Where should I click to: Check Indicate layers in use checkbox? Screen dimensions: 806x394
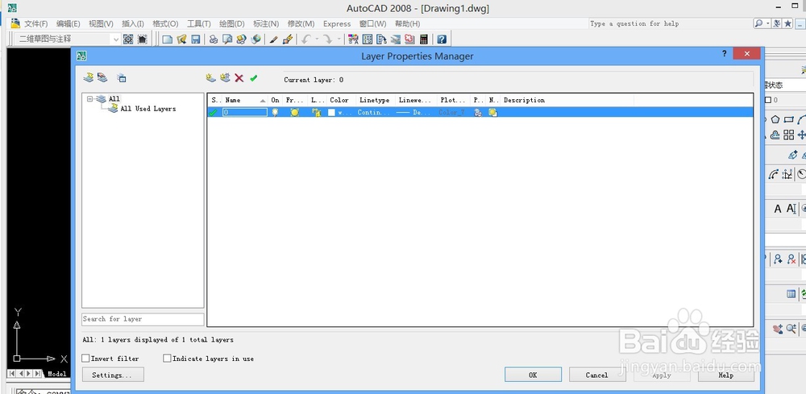167,358
